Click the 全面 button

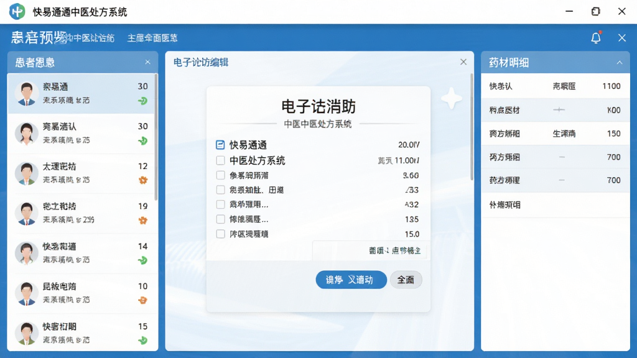pos(406,280)
